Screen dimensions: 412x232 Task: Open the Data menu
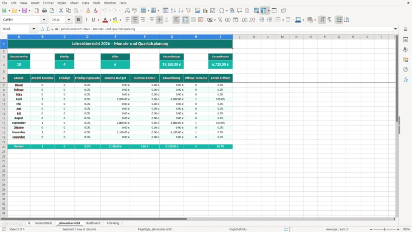pos(85,3)
